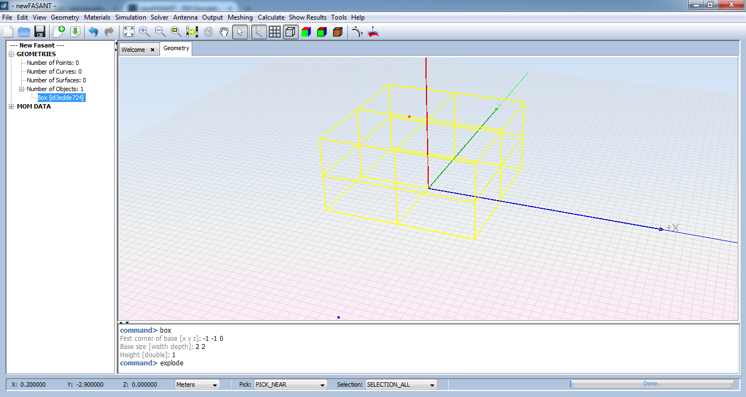Click the brown solid cube view icon
The width and height of the screenshot is (746, 397).
[x=338, y=32]
